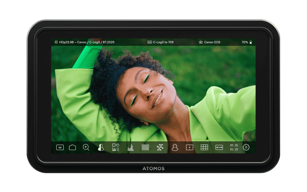Toggle the person outline icon

click(175, 147)
